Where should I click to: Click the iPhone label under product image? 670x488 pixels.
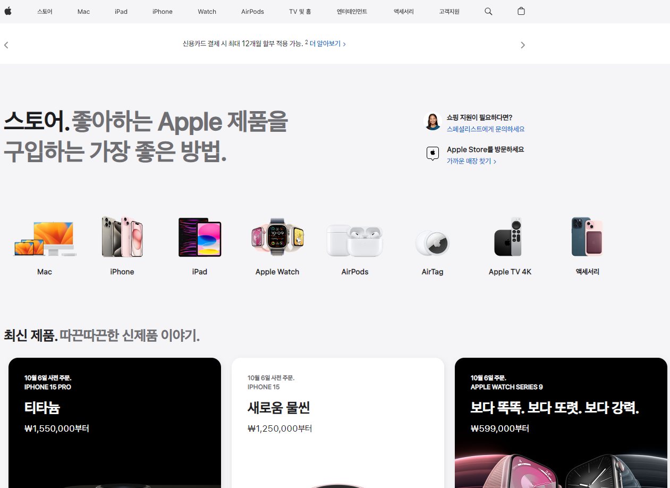point(122,272)
